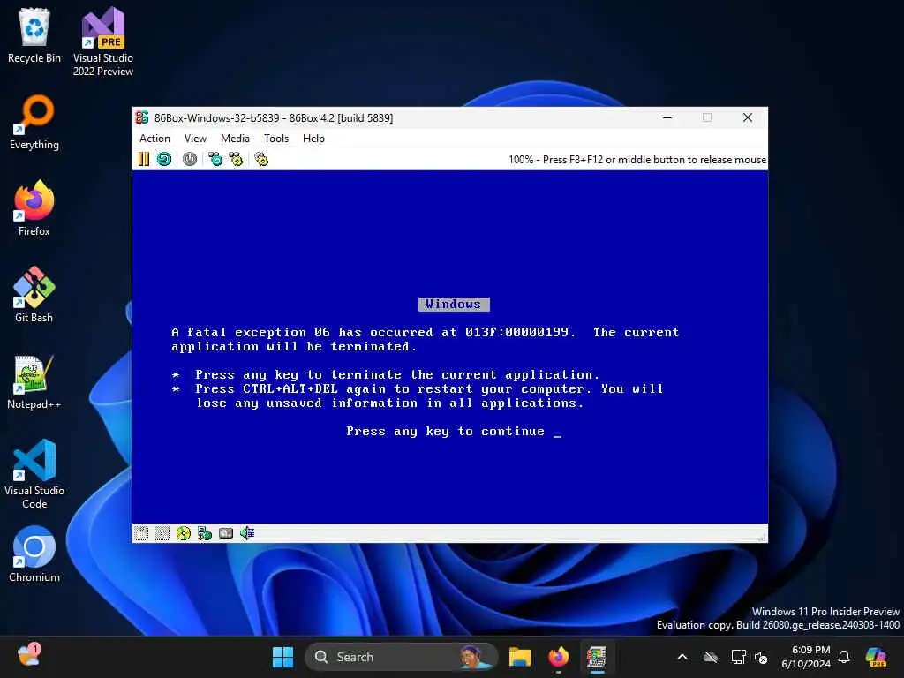Select the Visual Studio Code shortcut
Image resolution: width=904 pixels, height=678 pixels.
(x=34, y=474)
